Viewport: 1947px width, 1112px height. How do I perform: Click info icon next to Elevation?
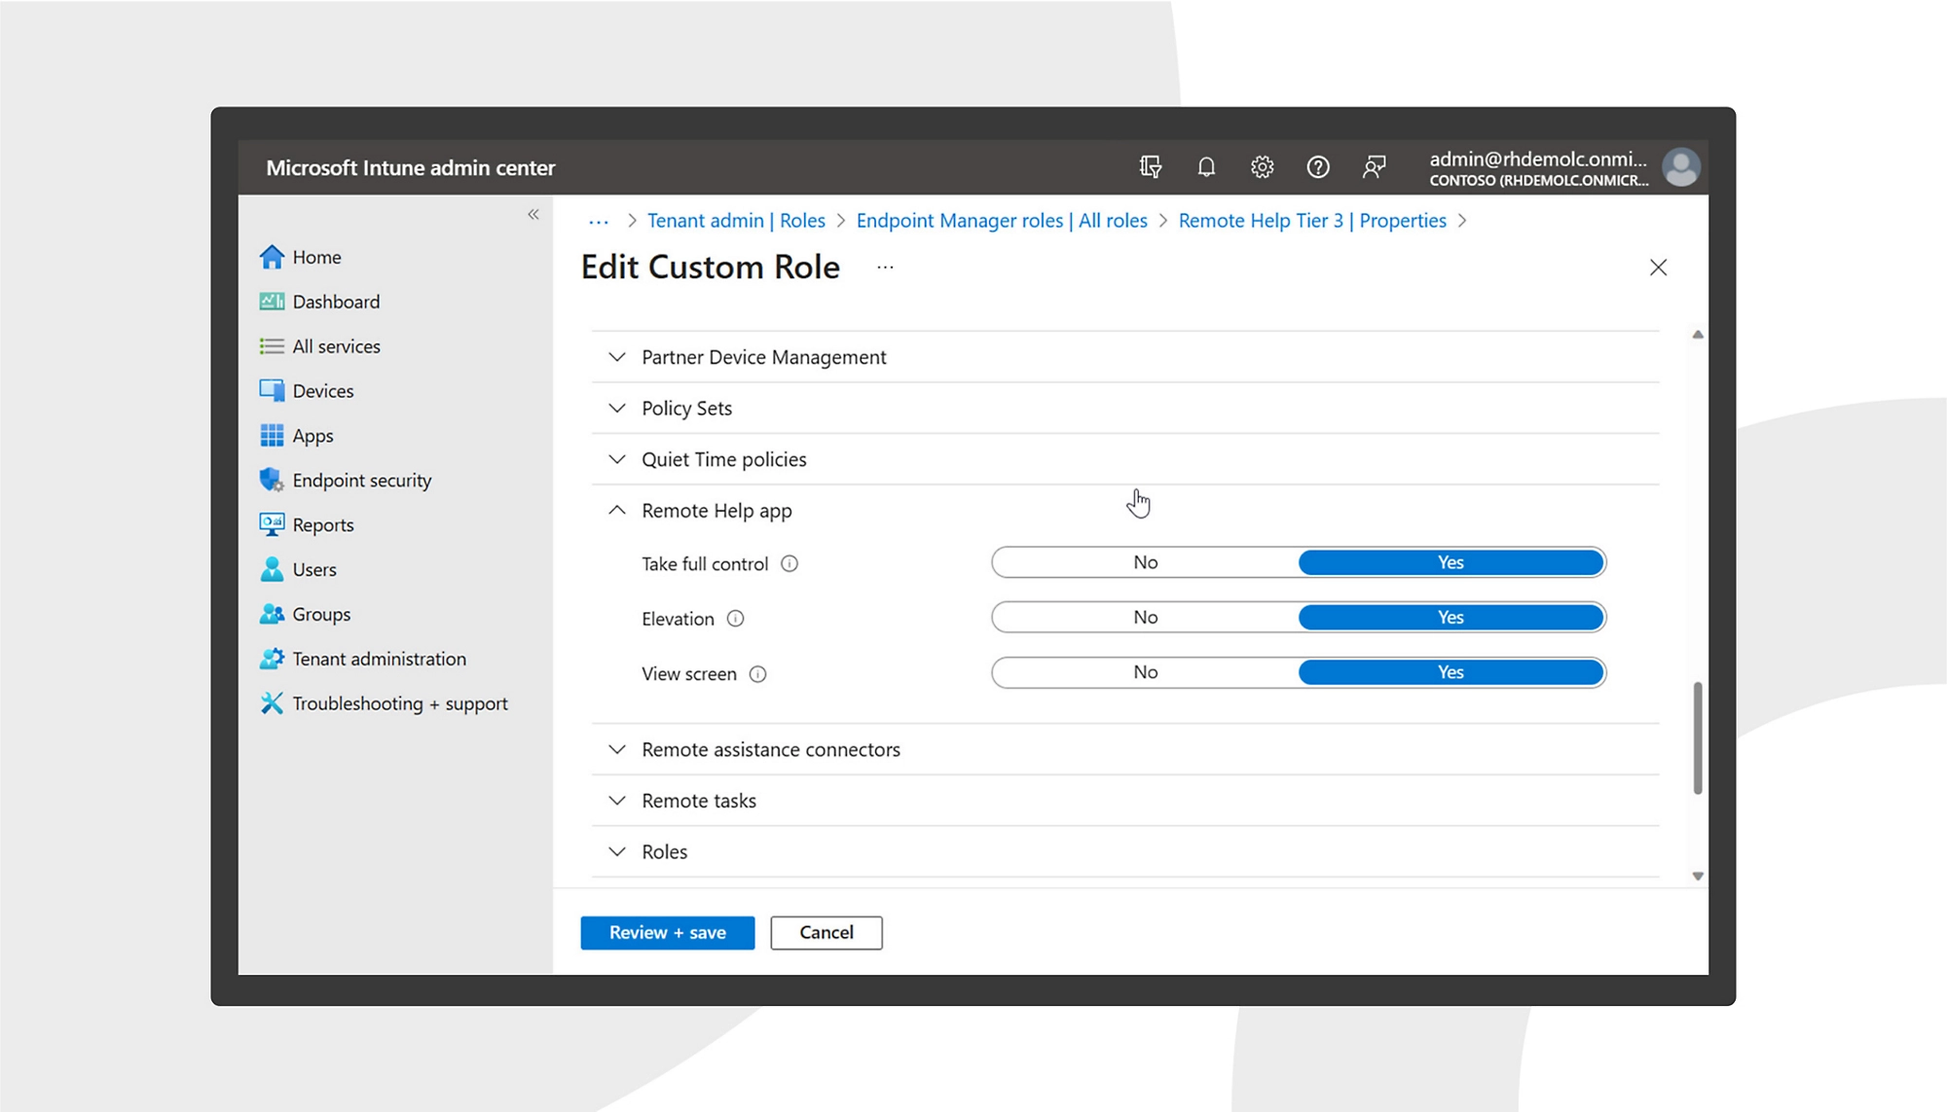736,619
